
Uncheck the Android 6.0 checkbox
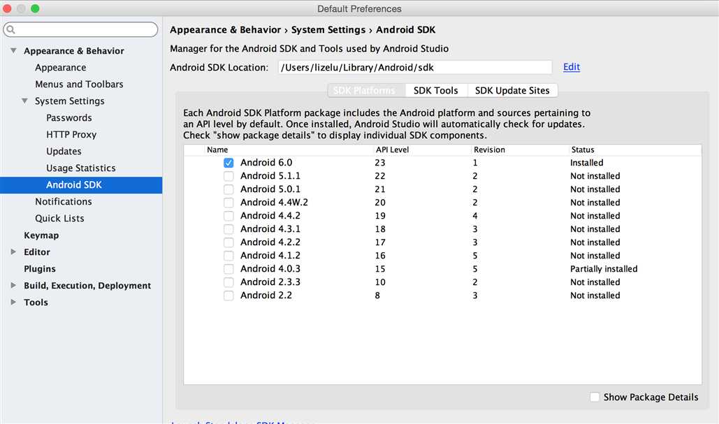point(228,163)
